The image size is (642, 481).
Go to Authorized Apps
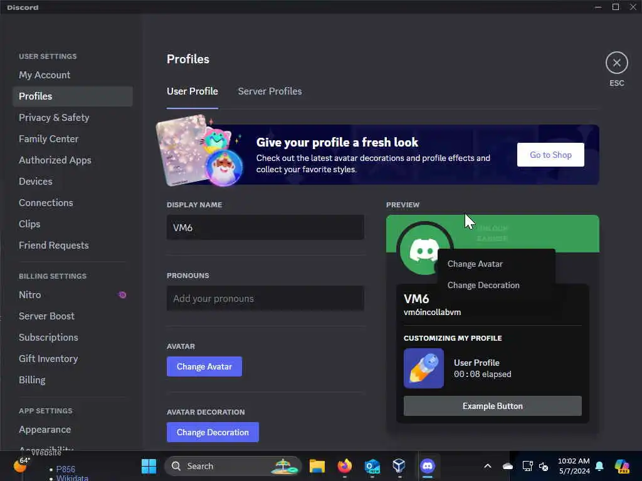pyautogui.click(x=73, y=160)
